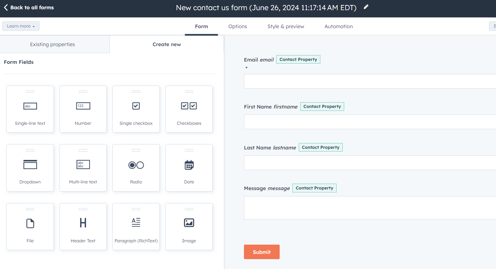
Task: Add a Dropdown field
Action: 30,168
